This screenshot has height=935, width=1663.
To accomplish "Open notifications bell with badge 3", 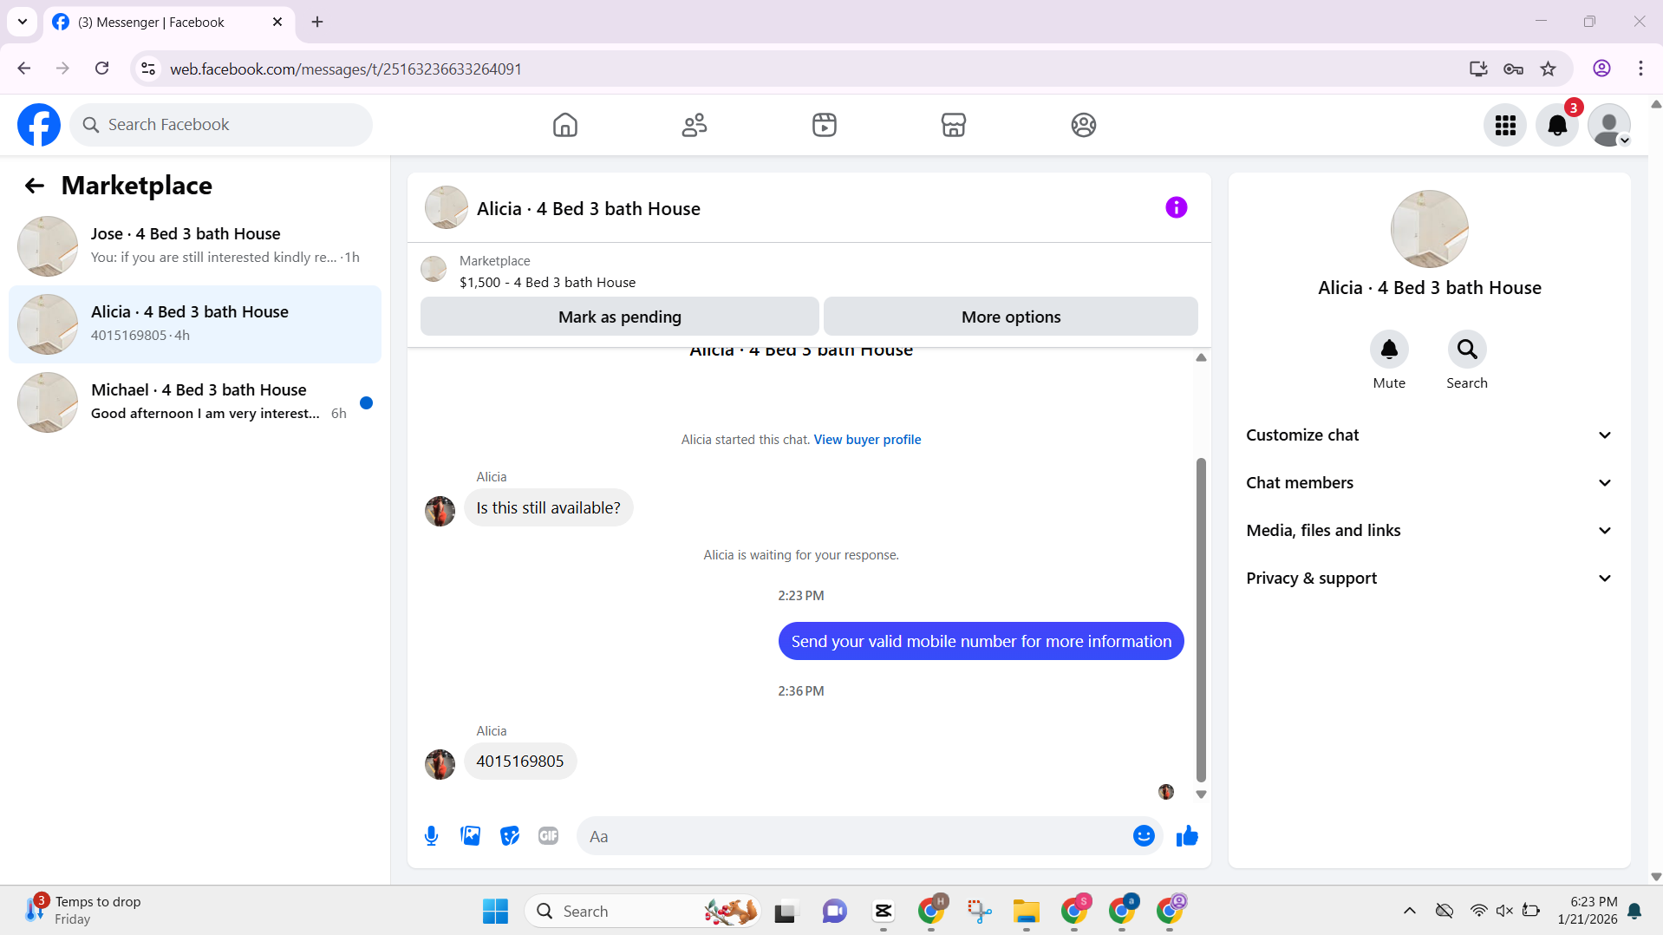I will 1557,125.
